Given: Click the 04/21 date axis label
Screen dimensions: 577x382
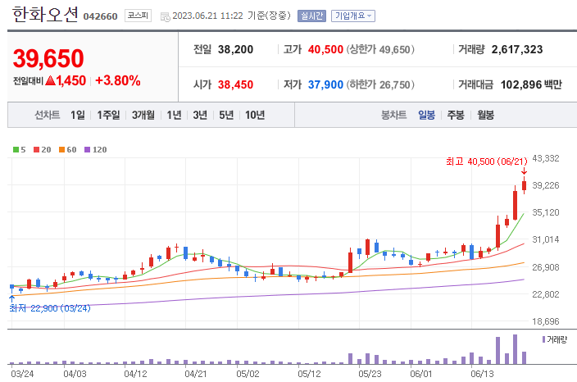Looking at the screenshot, I should click(x=195, y=374).
